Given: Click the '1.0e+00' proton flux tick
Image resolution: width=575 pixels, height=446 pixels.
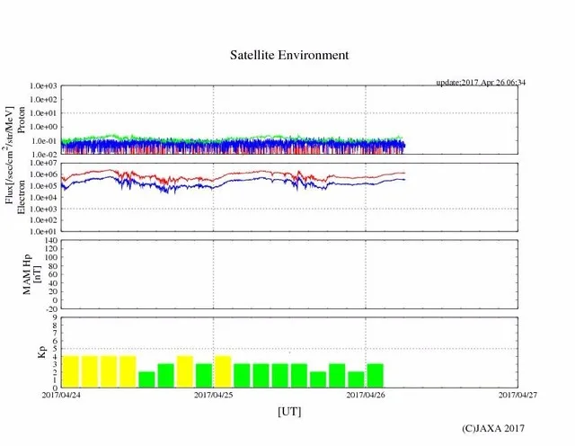Looking at the screenshot, I should [x=44, y=127].
